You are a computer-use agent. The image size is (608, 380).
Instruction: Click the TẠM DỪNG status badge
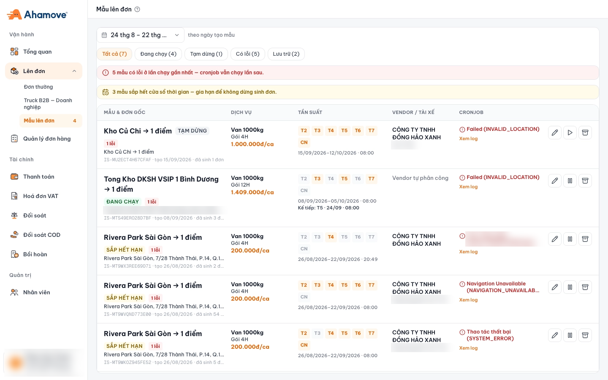[192, 131]
